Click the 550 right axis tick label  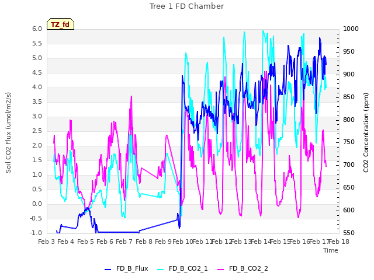click(349, 233)
